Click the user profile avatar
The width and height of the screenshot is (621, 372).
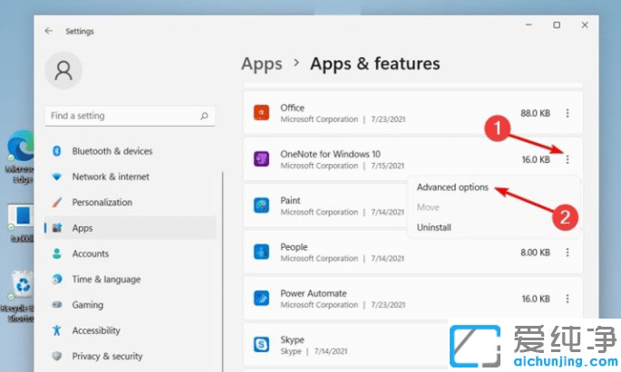pos(63,70)
